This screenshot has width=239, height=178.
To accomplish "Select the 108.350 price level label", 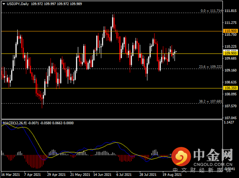I will click(x=230, y=88).
